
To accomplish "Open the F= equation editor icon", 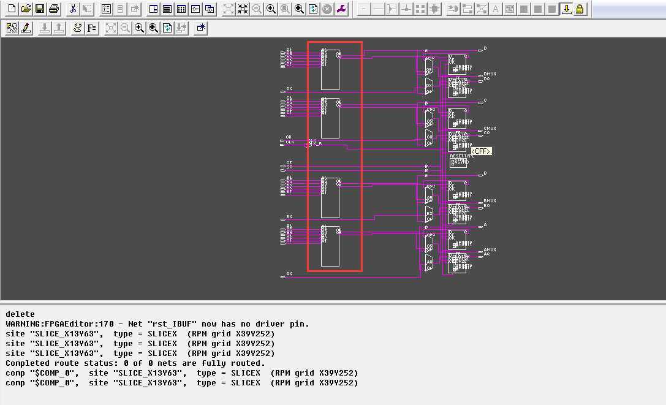I will point(91,28).
